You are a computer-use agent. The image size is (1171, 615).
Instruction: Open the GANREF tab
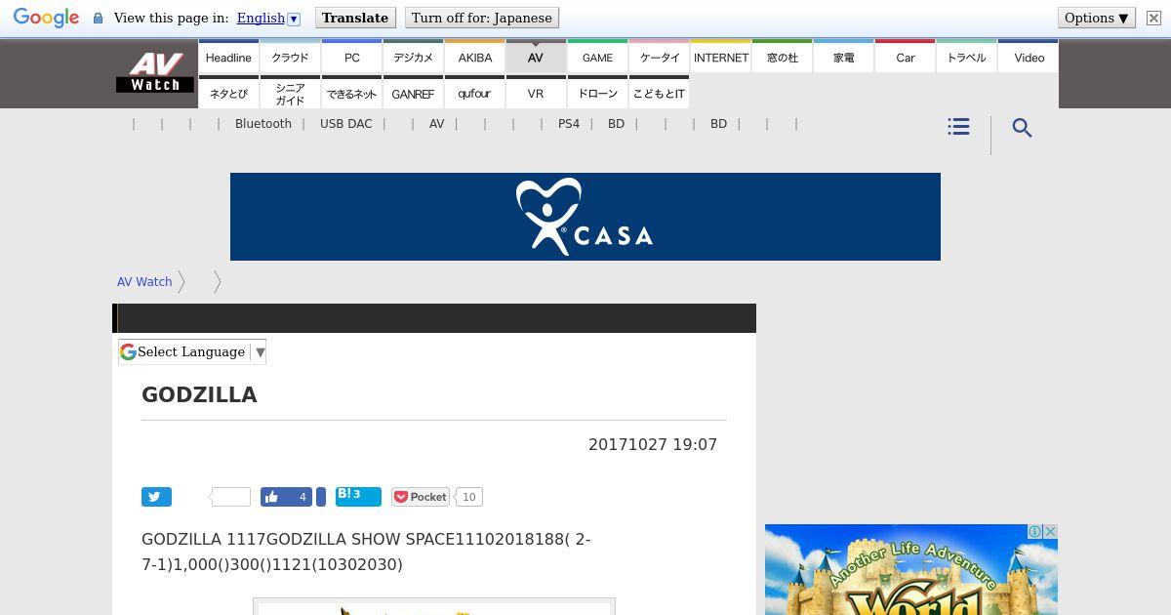pyautogui.click(x=413, y=93)
